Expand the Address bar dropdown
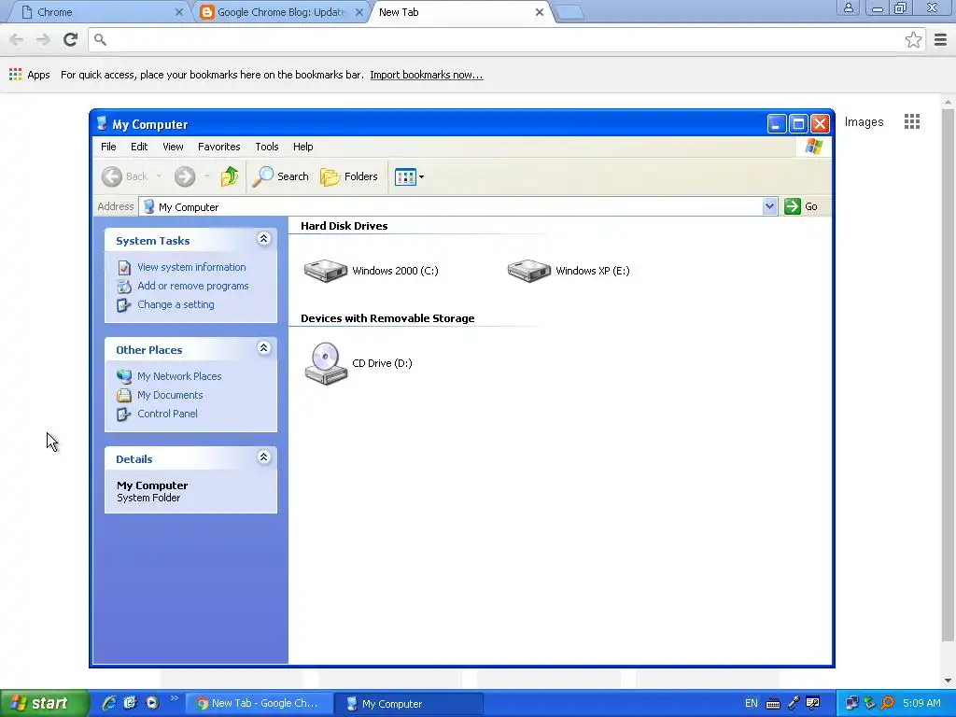 point(769,206)
